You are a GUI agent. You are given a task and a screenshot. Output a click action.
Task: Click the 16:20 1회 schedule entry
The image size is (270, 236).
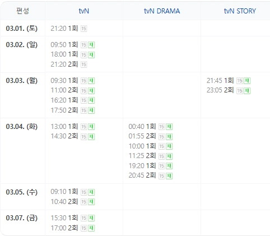click(x=64, y=100)
